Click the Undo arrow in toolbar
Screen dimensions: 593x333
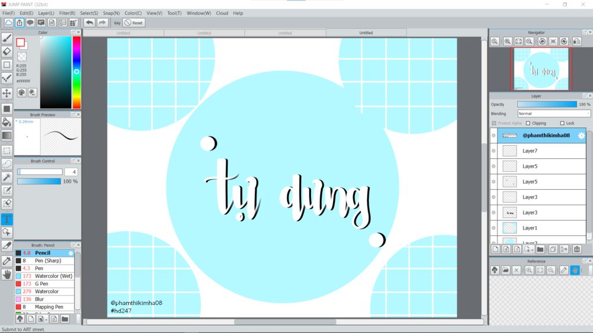coord(89,23)
